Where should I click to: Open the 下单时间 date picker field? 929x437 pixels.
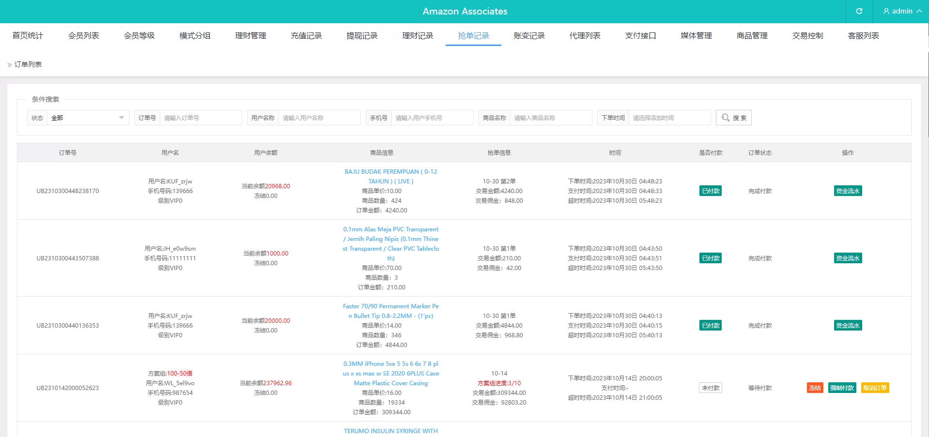[x=669, y=118]
